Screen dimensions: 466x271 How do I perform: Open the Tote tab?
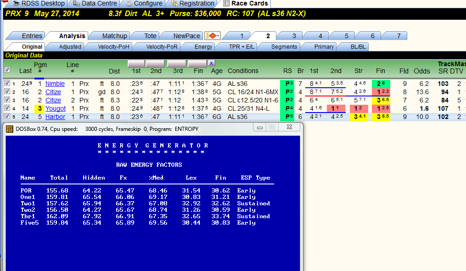[146, 36]
